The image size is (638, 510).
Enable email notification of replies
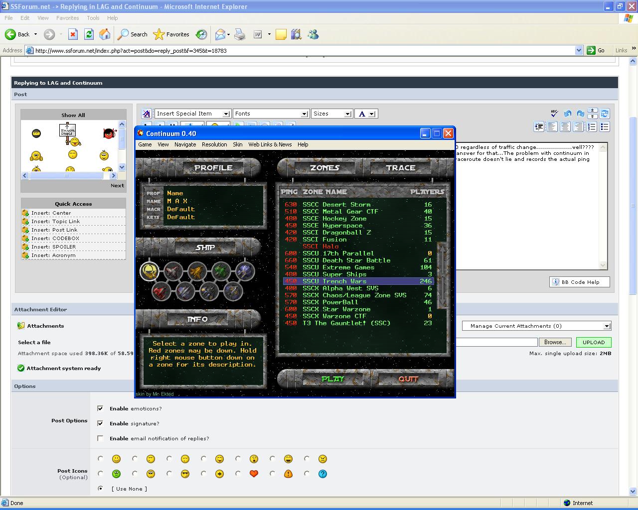click(101, 438)
